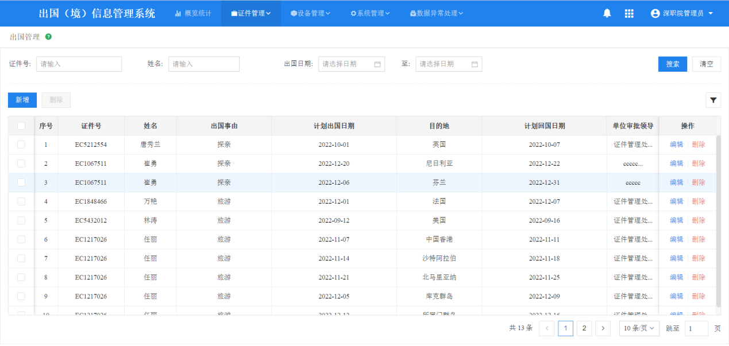Click calendar icon in 出国日期 field

pos(377,64)
